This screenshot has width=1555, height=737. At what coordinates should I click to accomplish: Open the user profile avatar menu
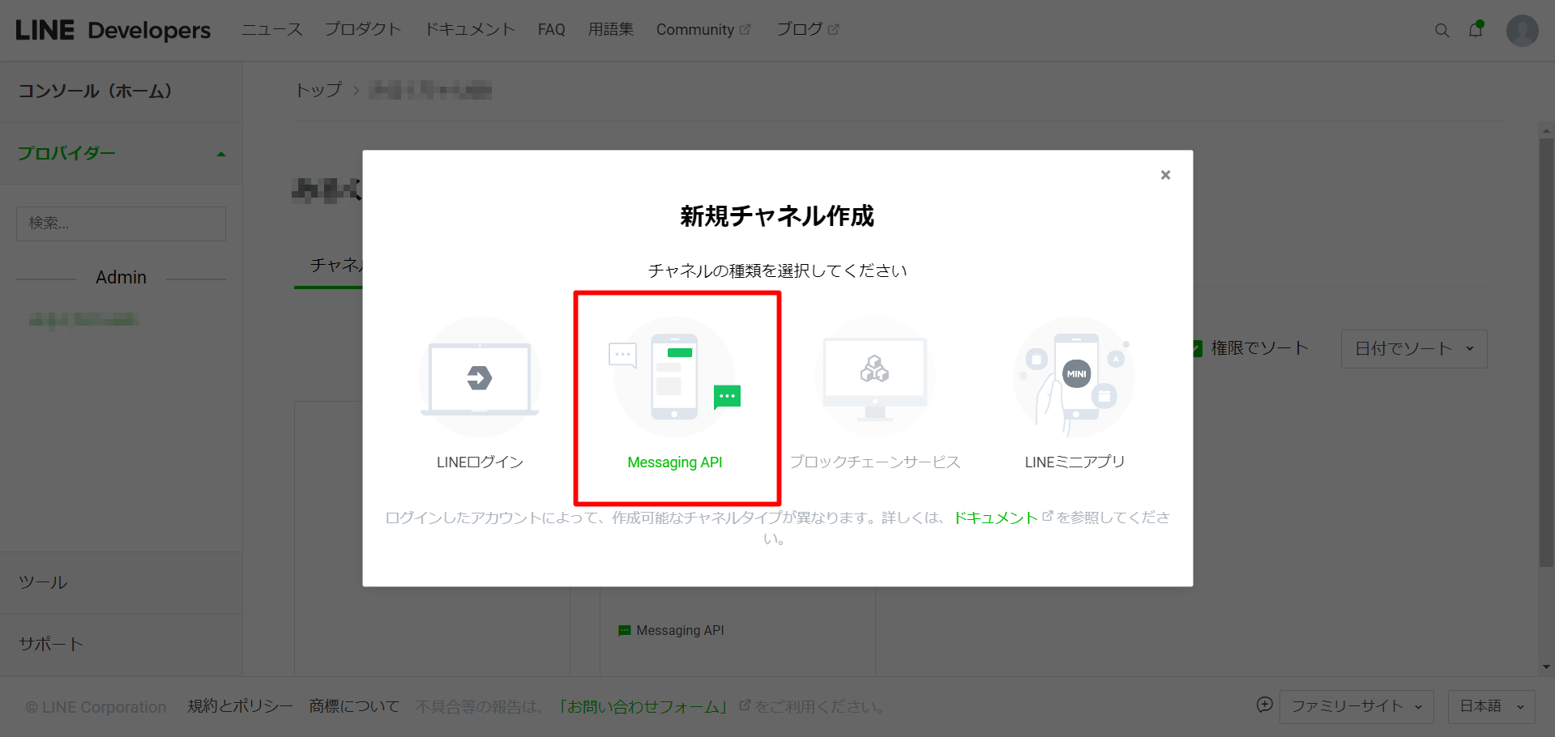click(1522, 31)
